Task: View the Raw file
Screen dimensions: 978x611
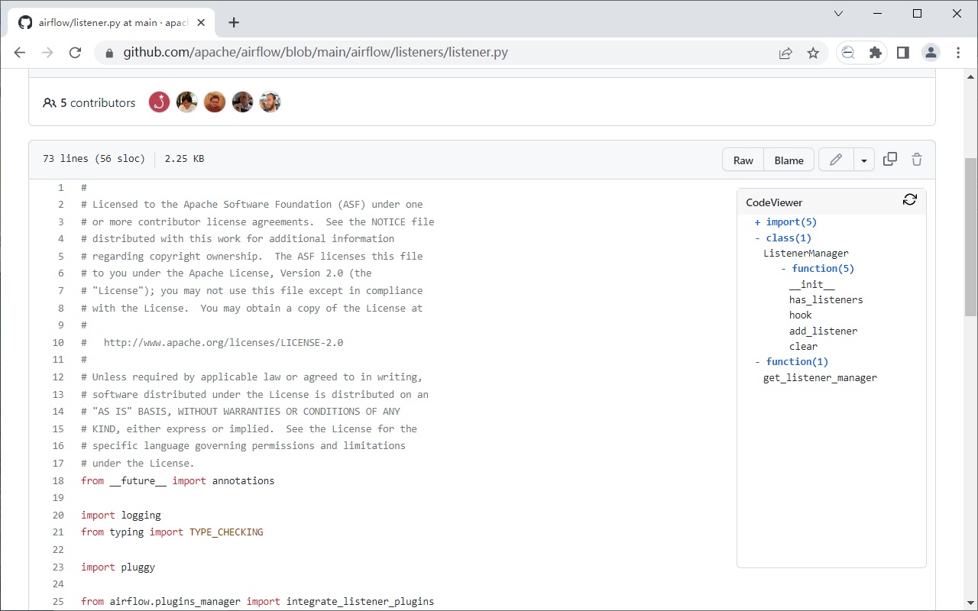Action: coord(743,160)
